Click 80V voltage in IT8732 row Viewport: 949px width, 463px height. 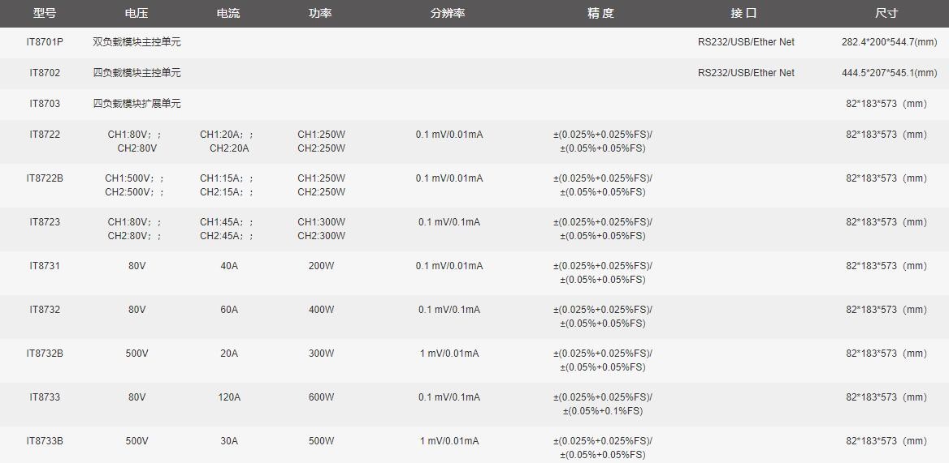(x=136, y=309)
